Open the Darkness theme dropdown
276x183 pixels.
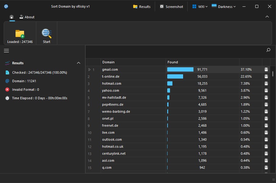point(224,6)
